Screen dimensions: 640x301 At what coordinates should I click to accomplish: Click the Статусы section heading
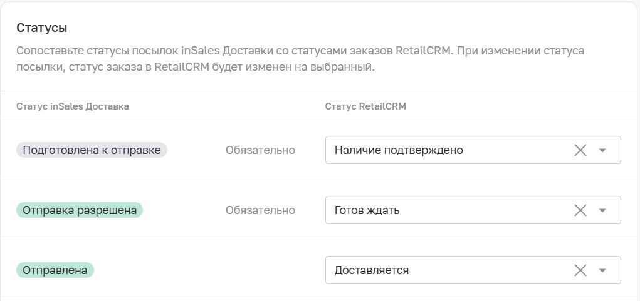(42, 28)
